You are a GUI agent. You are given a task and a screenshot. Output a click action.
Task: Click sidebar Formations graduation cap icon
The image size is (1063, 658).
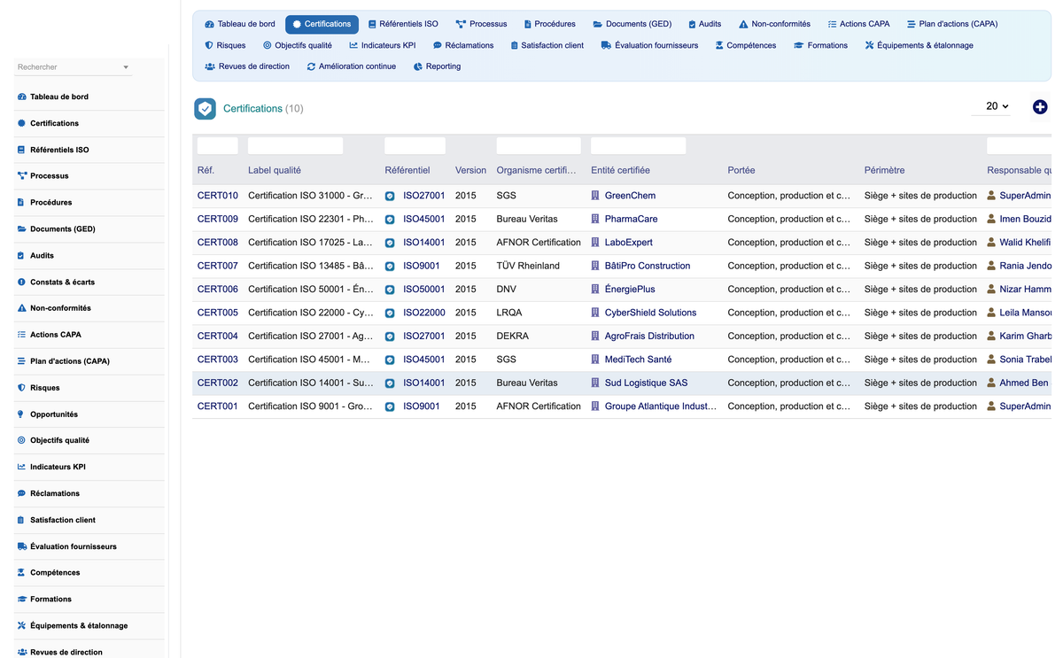click(21, 600)
